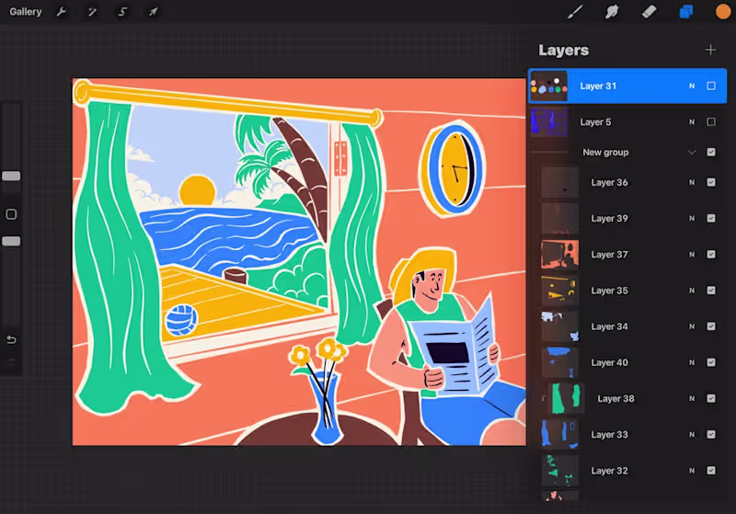Activate the Transform arrow tool
Screen dimensions: 736x514
point(154,12)
